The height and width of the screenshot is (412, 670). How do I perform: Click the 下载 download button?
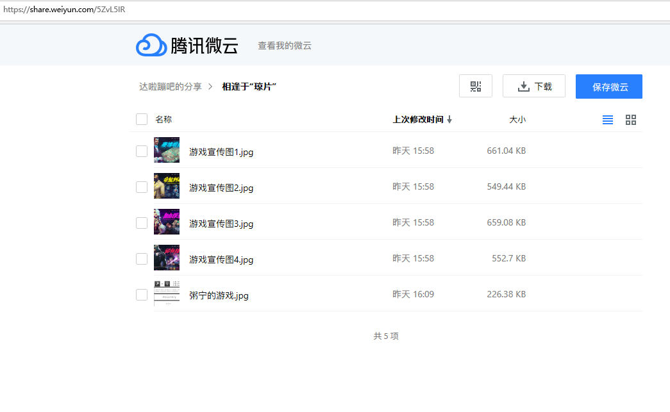[533, 87]
